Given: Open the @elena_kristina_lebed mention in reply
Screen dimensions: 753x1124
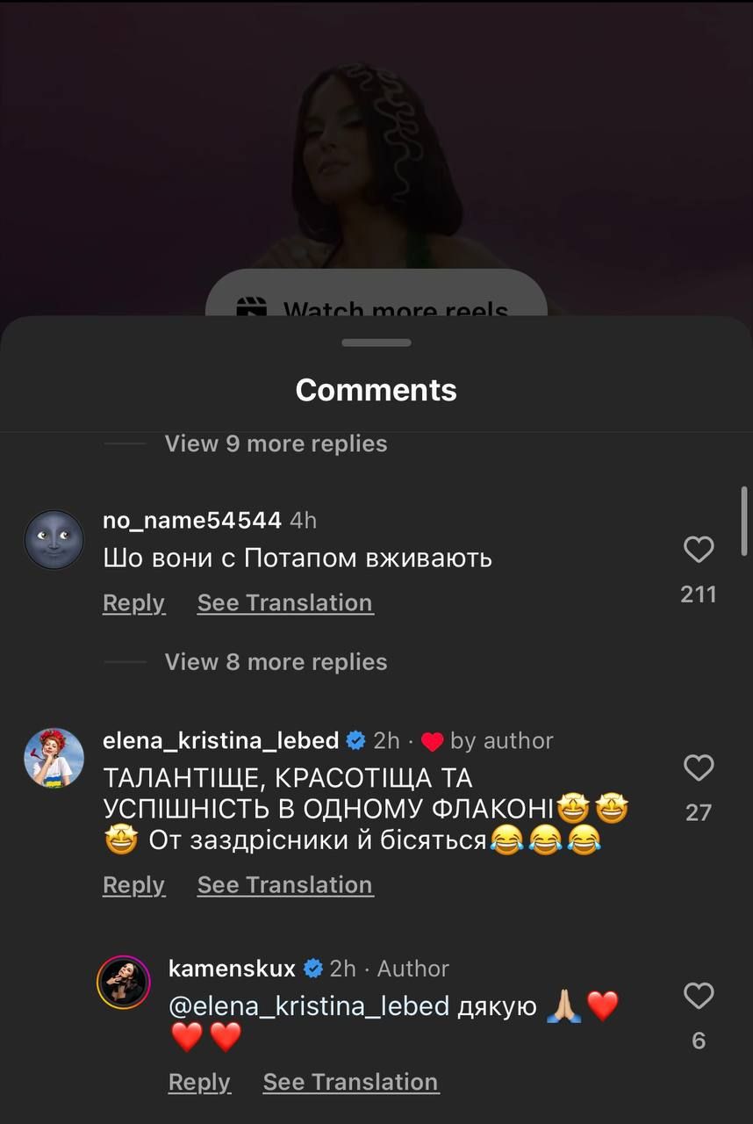Looking at the screenshot, I should click(x=309, y=1005).
